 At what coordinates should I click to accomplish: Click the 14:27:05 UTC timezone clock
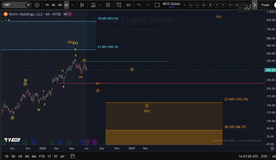(248, 156)
